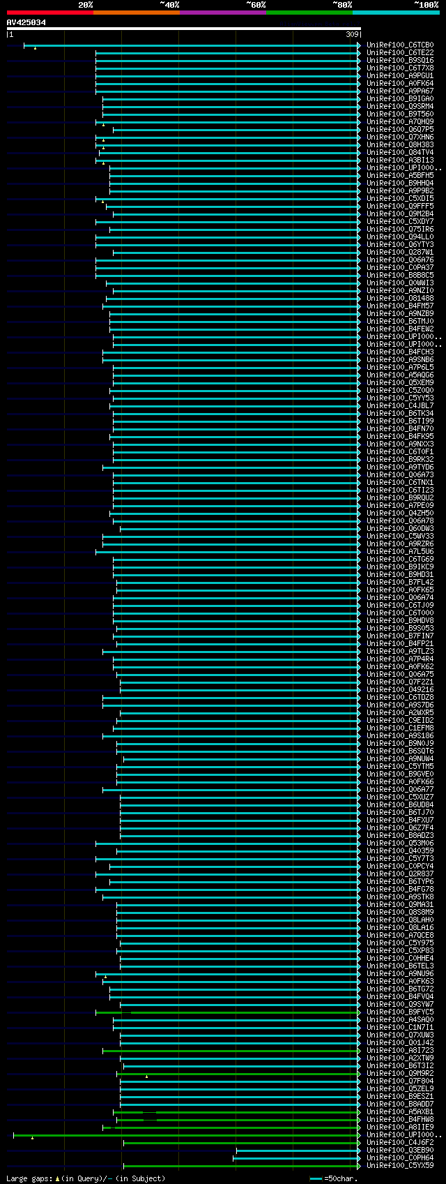Select label UniRef100_Q287W1
The width and height of the screenshot is (446, 1184).
(x=400, y=253)
